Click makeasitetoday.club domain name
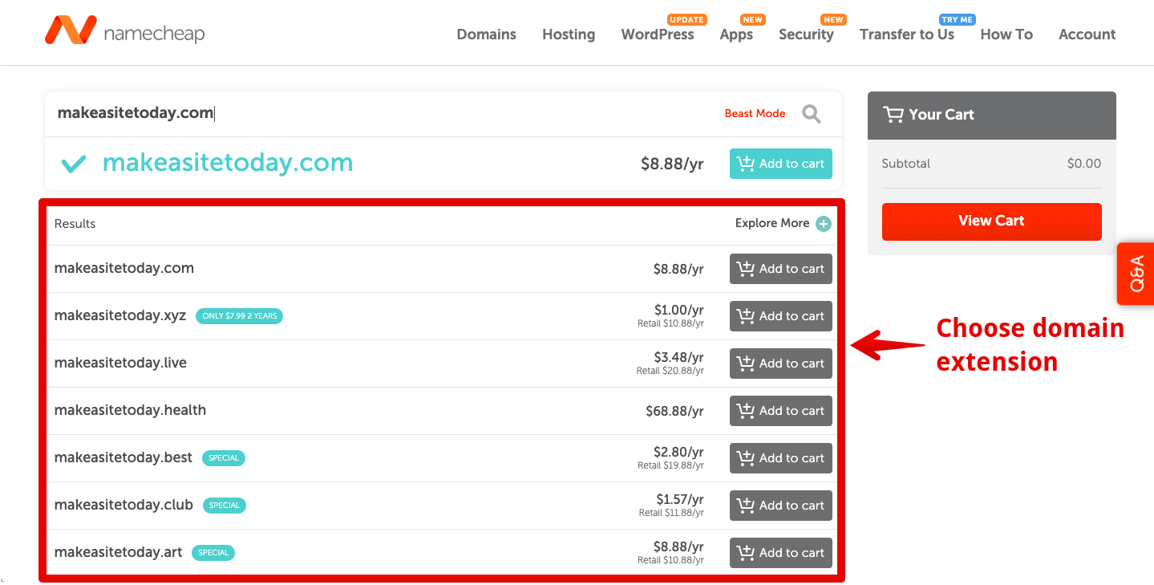Viewport: 1154px width, 585px height. click(x=123, y=506)
